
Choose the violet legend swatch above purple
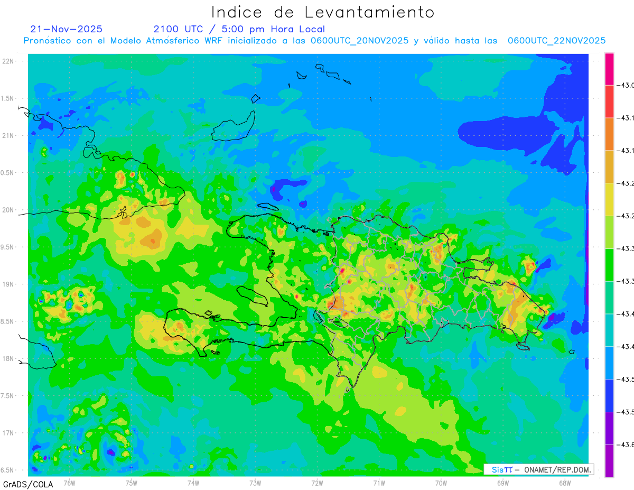click(x=609, y=428)
